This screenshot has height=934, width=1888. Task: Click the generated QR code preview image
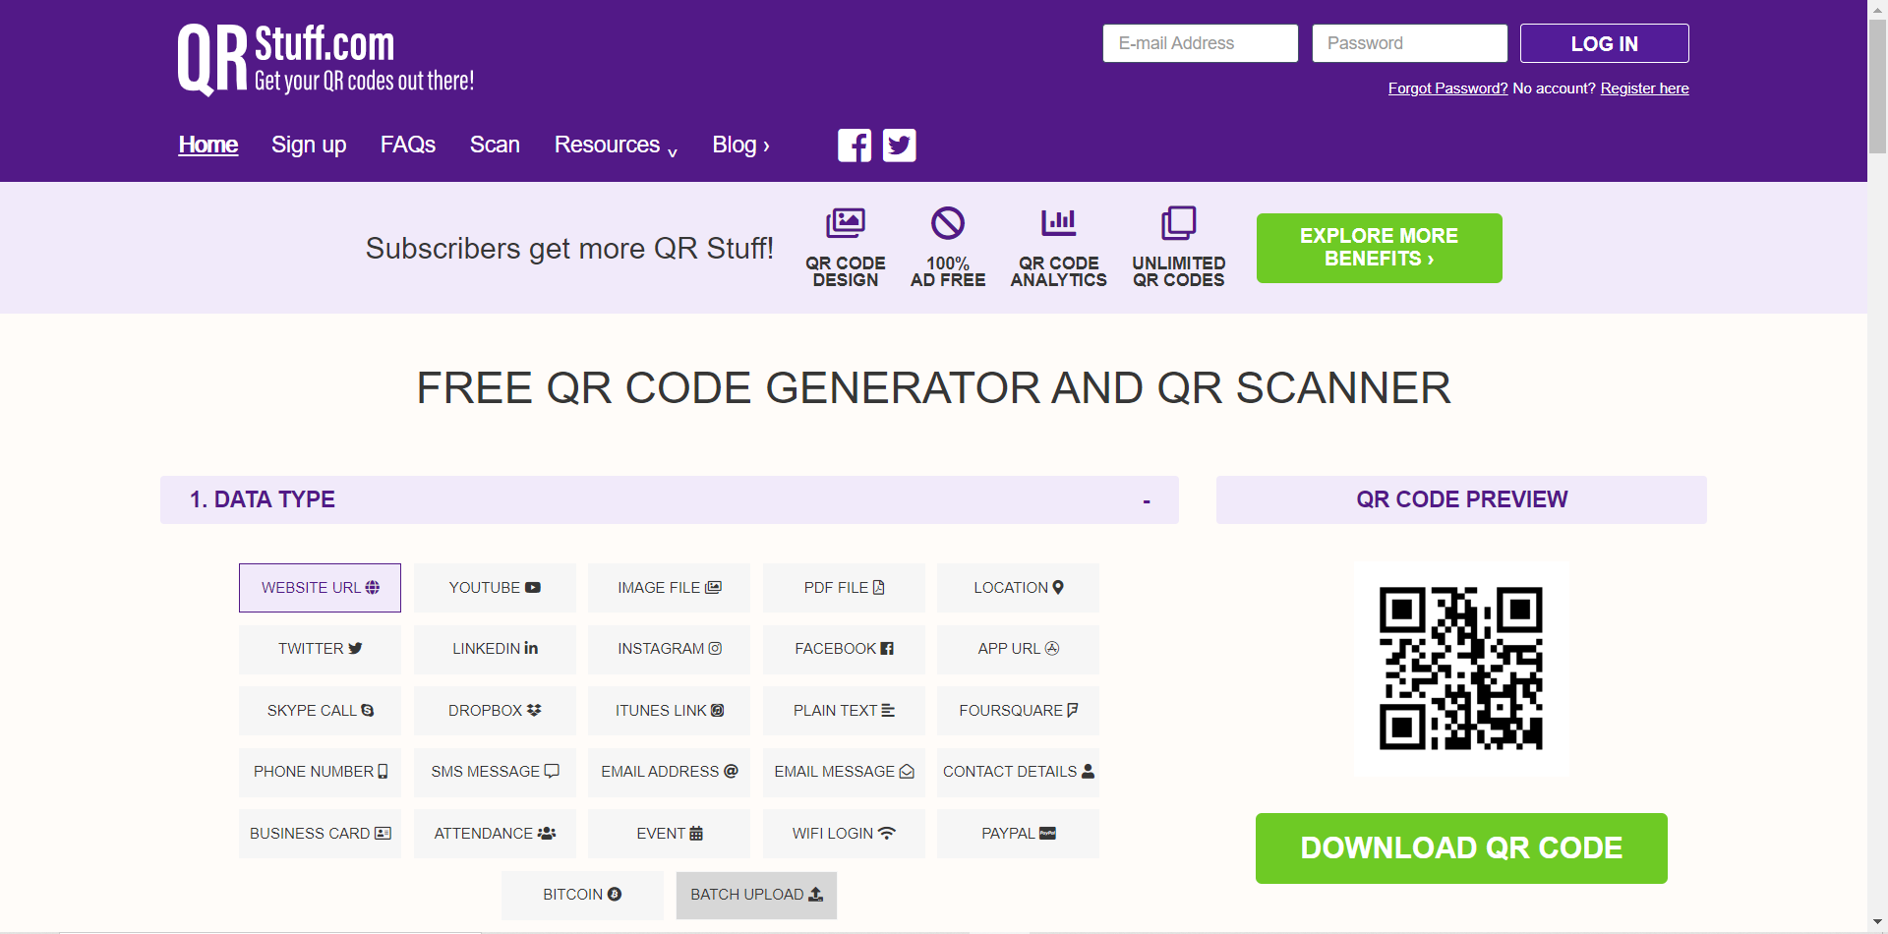1460,669
